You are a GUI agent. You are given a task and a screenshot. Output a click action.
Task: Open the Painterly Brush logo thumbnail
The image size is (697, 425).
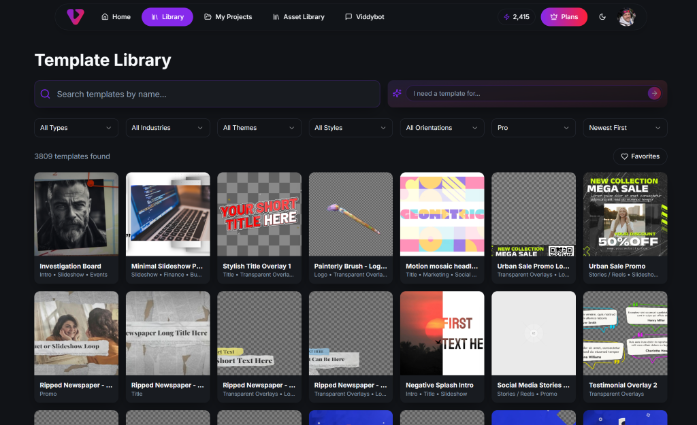(351, 214)
